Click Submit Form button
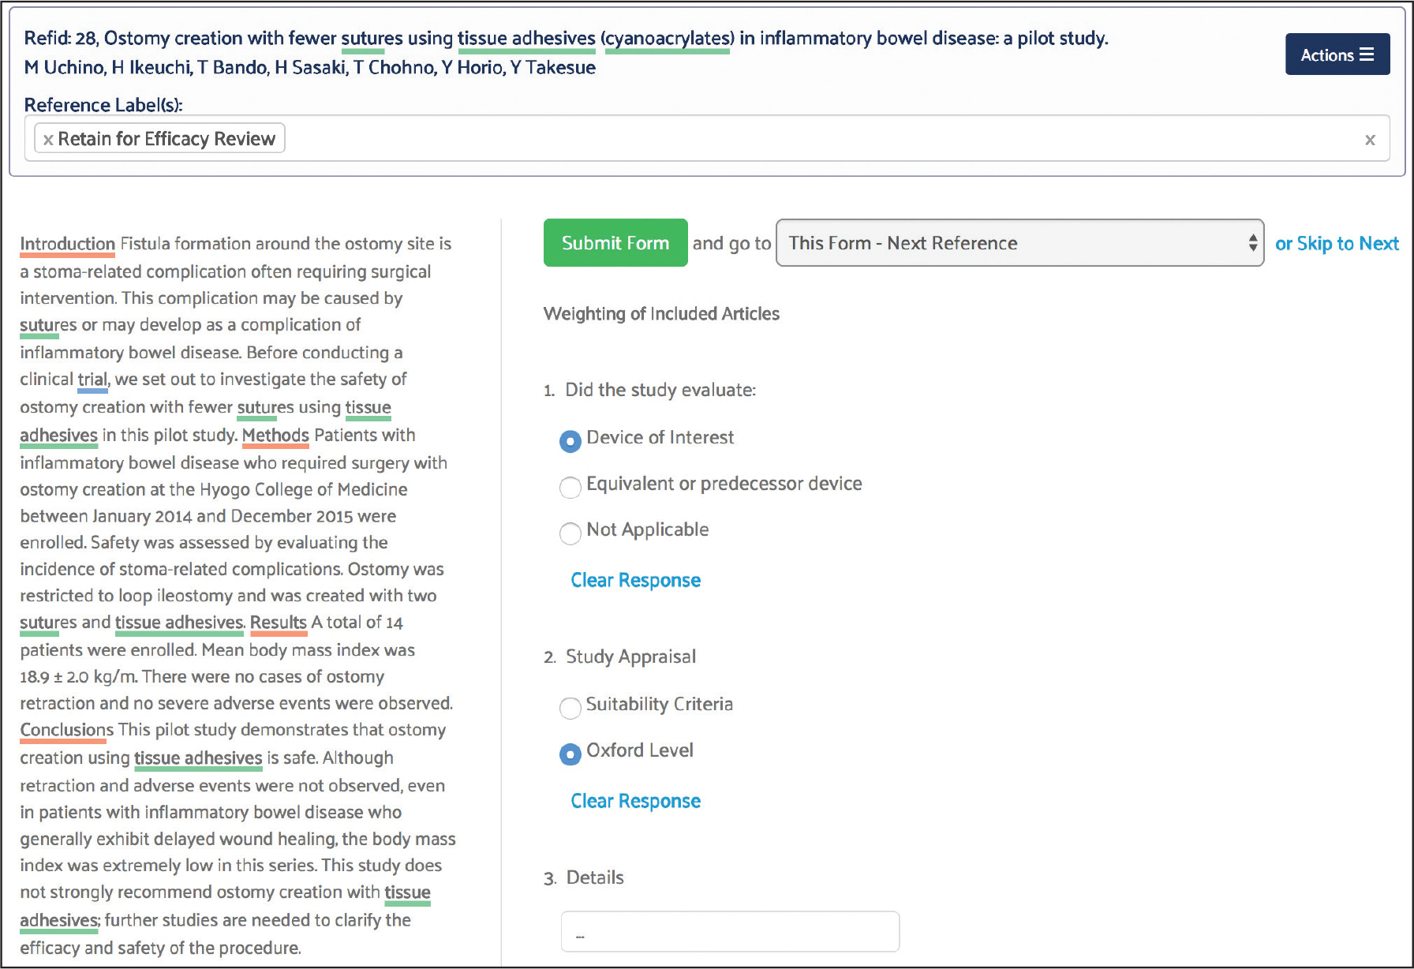The image size is (1414, 969). (615, 243)
